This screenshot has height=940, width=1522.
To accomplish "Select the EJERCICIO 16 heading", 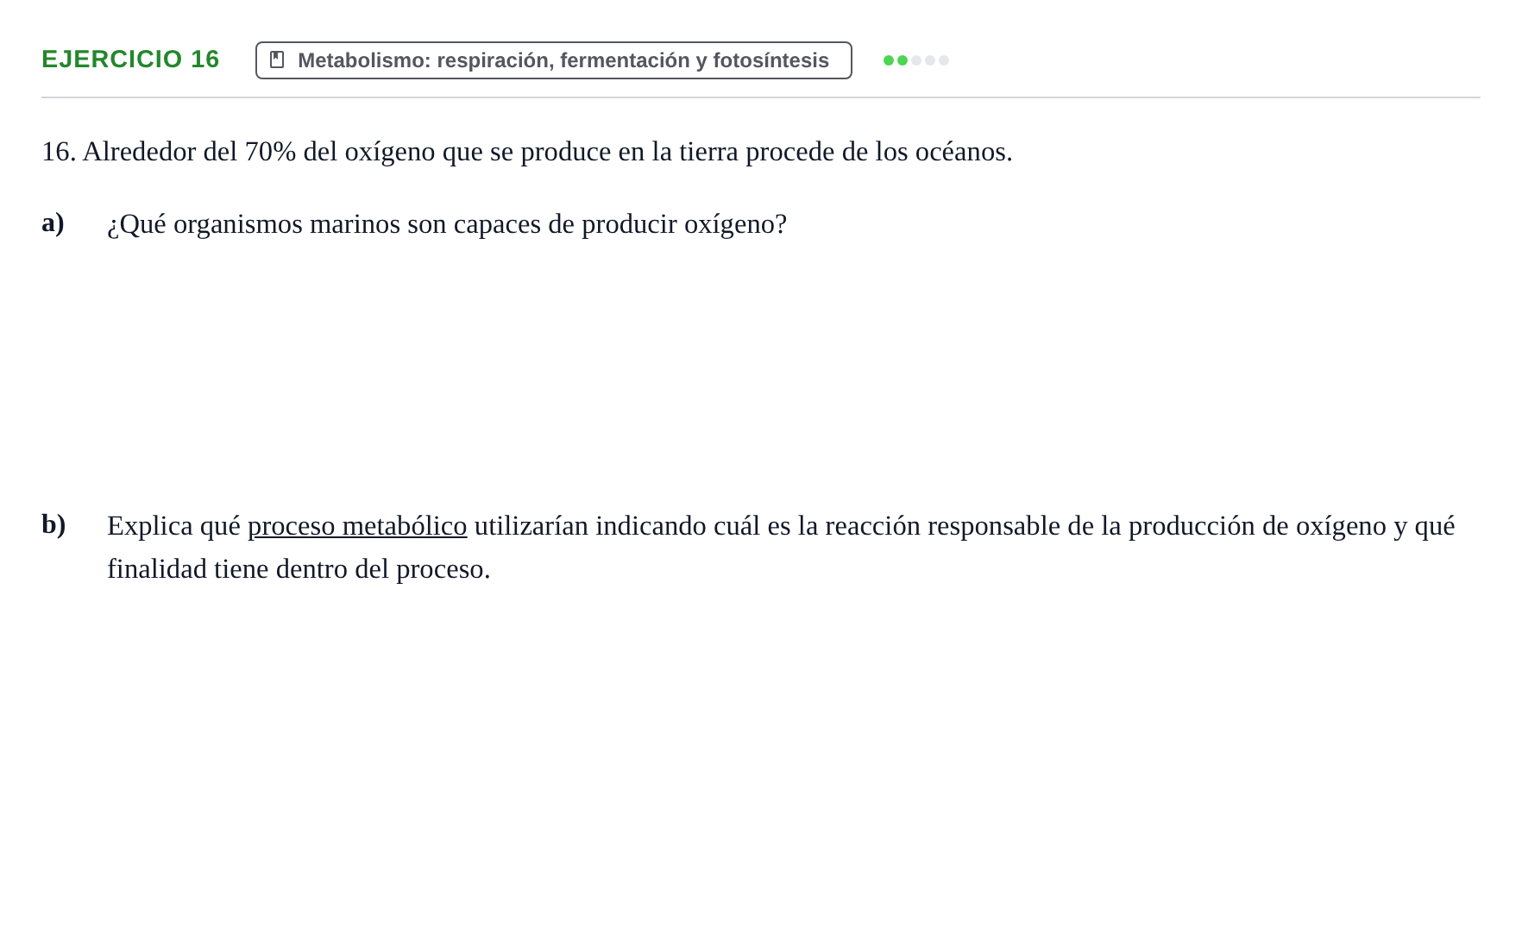I will tap(130, 60).
